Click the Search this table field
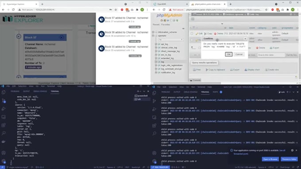The image size is (301, 169). [271, 55]
